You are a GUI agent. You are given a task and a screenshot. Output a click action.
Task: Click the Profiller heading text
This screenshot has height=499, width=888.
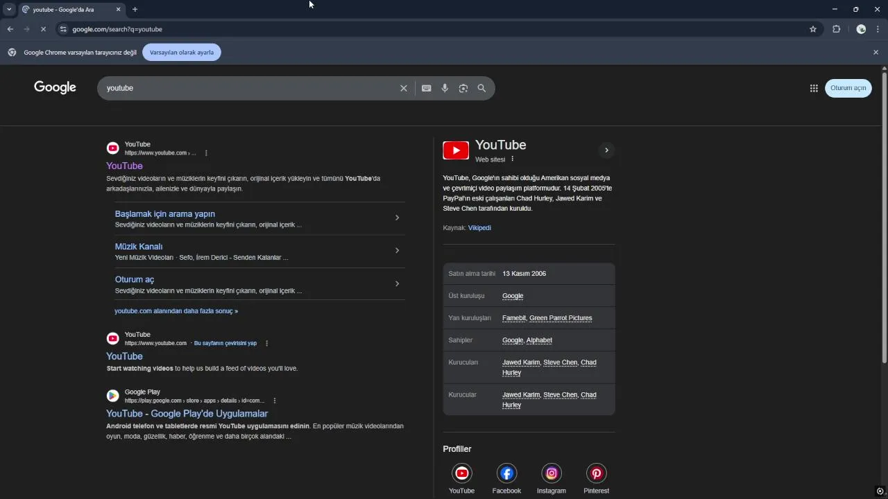click(x=457, y=449)
